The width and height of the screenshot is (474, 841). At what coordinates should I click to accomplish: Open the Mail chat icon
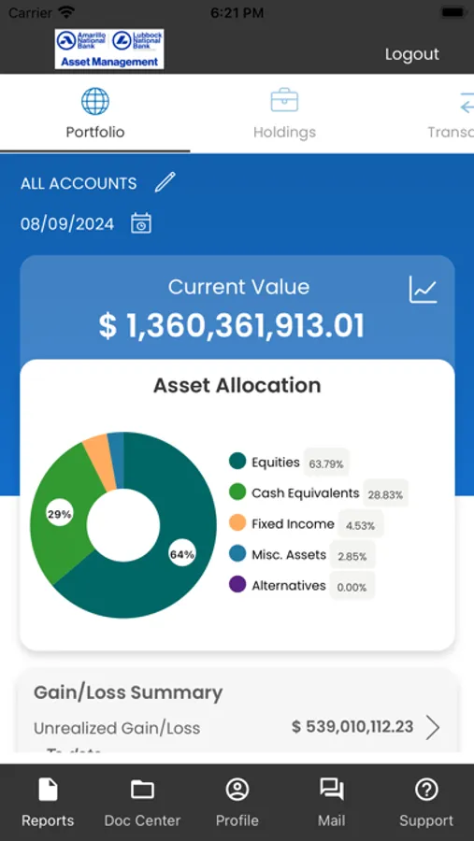332,790
